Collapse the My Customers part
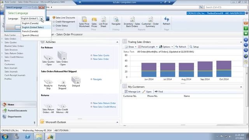Viewport: 249px width, 140px height. [241, 87]
